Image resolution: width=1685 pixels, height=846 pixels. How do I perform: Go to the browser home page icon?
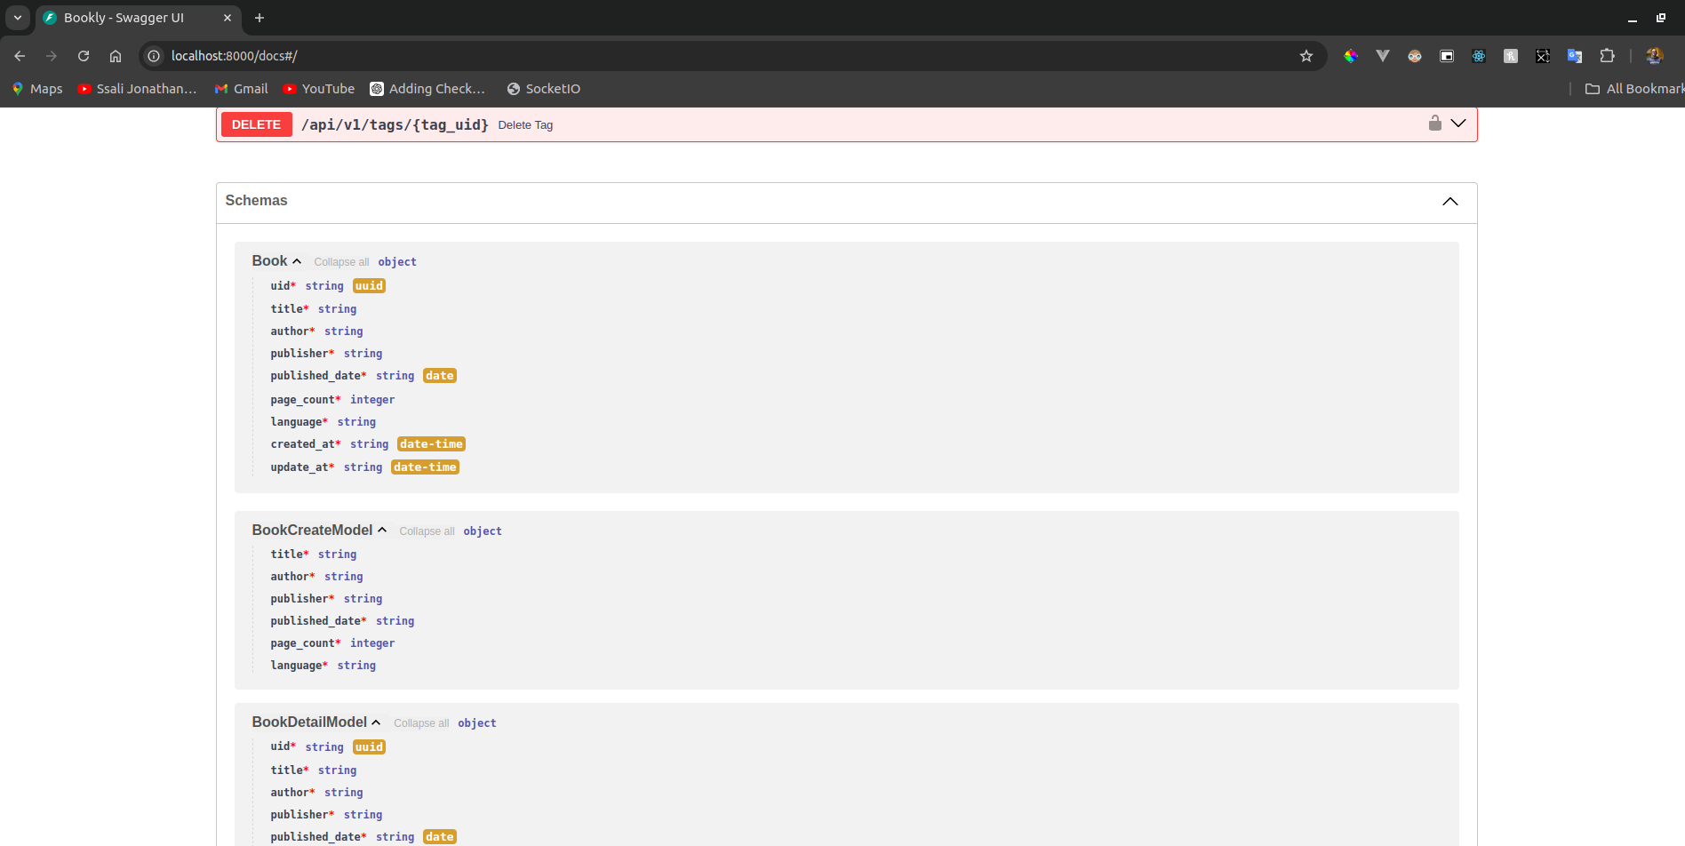click(116, 56)
